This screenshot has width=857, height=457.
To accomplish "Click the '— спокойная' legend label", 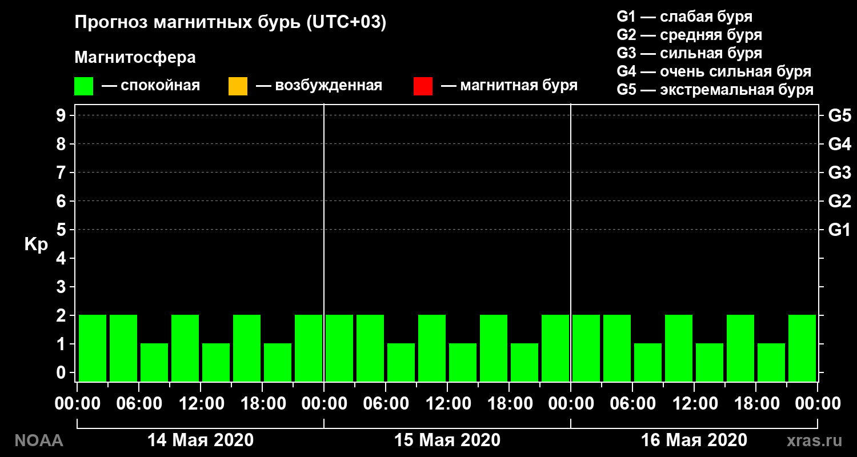I will pos(151,86).
